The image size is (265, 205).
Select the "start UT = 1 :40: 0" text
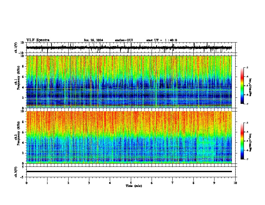coord(162,40)
